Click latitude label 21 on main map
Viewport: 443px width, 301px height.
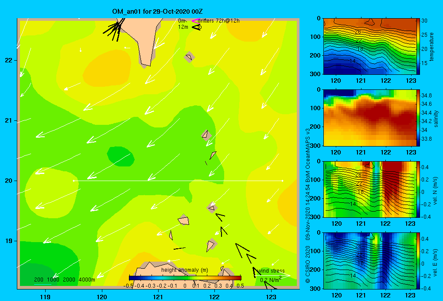click(8, 120)
